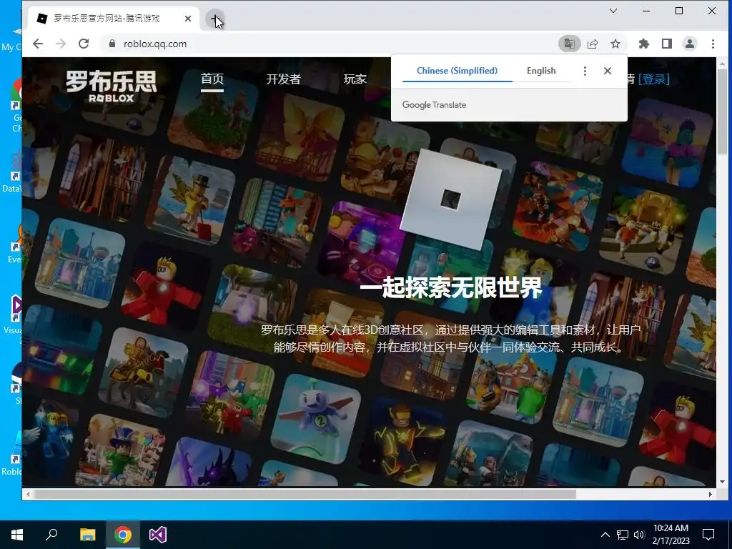Open Windows taskbar search

point(51,535)
